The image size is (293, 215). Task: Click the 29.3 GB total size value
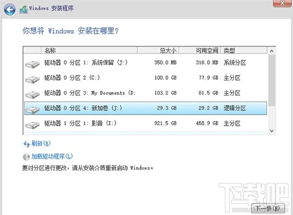(167, 108)
